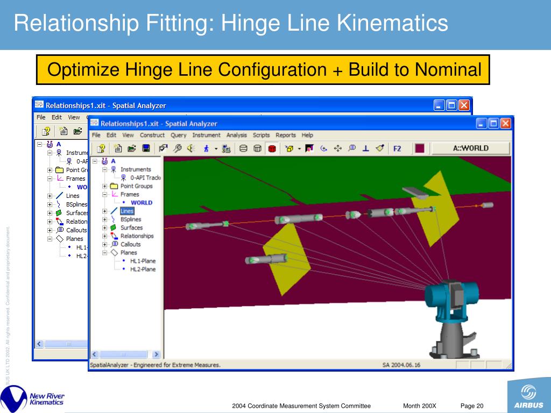Click laser tracker model in 3D view
This screenshot has width=551, height=413.
click(x=451, y=319)
